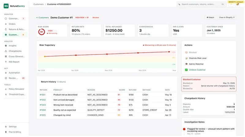Click the middle point on Risk Trajectory line

[107, 54]
